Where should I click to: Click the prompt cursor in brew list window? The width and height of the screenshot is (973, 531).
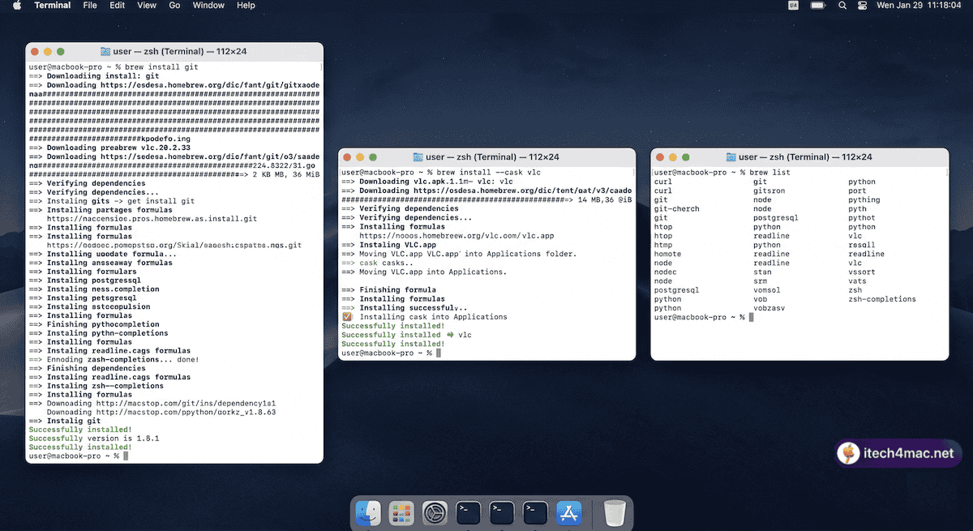(752, 317)
